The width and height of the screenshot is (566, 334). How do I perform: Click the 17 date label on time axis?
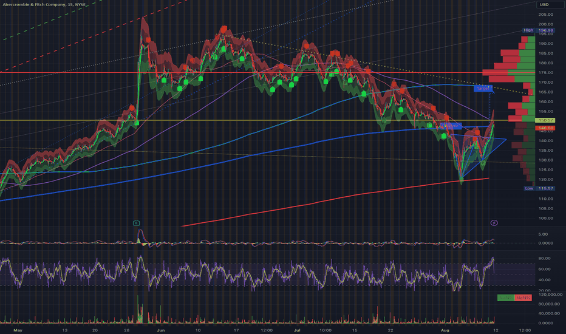tap(236, 330)
